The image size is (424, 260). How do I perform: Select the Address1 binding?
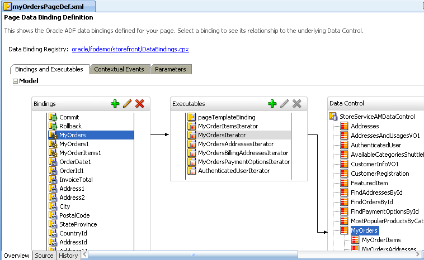[72, 189]
